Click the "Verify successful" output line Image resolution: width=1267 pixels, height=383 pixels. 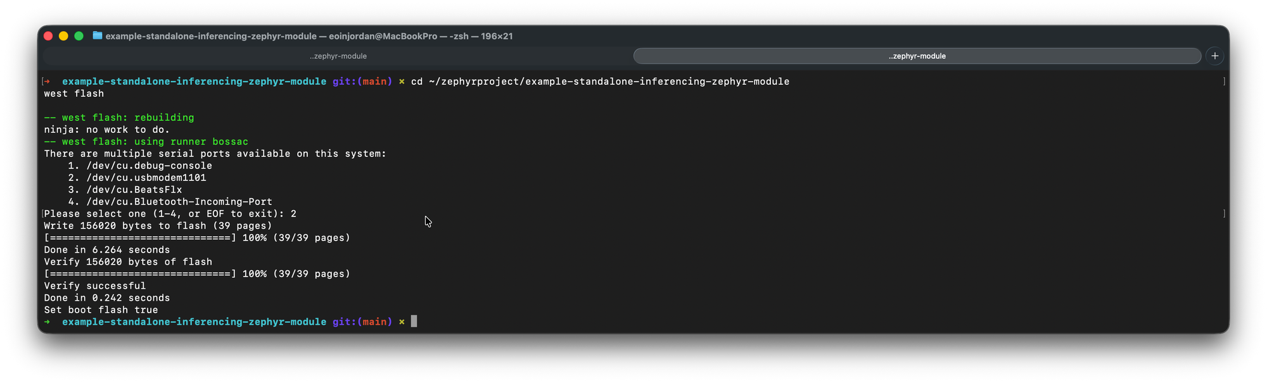94,286
